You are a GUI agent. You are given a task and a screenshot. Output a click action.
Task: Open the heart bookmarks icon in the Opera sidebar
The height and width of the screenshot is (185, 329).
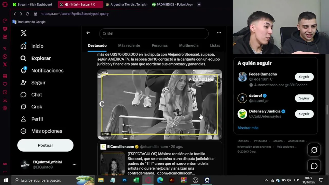[5, 84]
